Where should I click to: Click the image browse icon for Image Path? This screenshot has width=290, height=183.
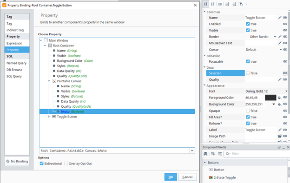[x=279, y=136]
